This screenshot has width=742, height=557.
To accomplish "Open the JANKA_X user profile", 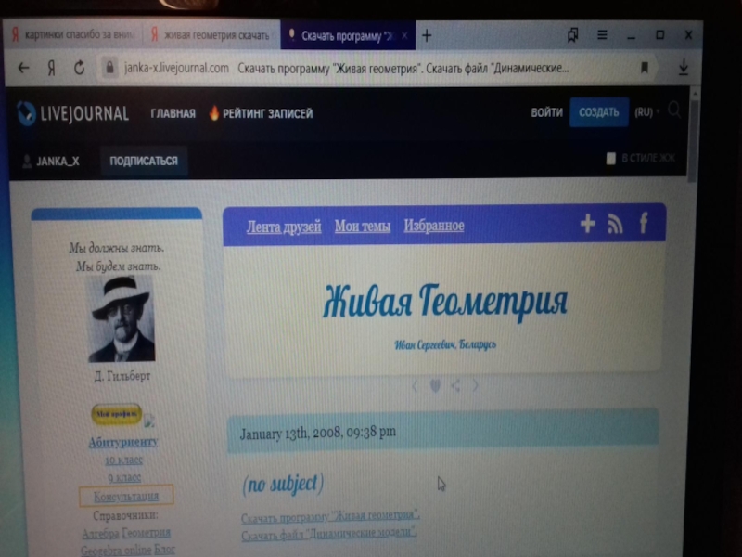I will coord(52,162).
